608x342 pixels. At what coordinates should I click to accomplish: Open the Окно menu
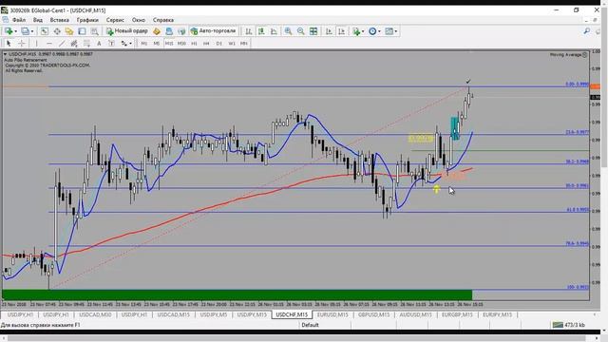click(x=139, y=20)
